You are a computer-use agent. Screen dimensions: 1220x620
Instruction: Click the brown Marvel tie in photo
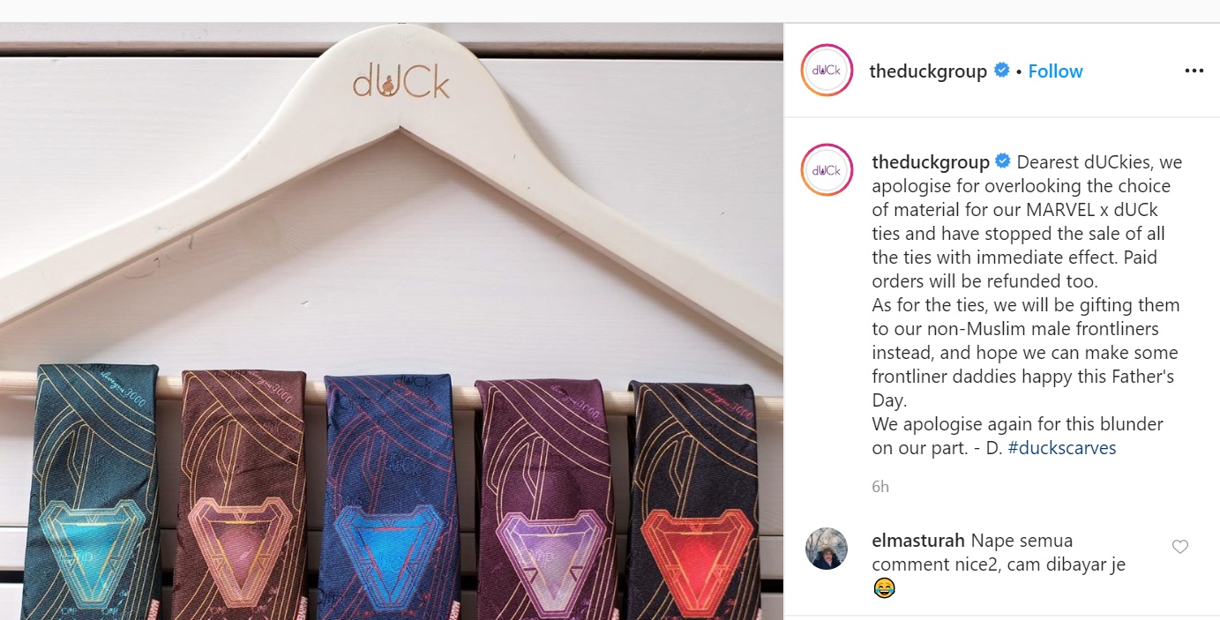pos(238,494)
